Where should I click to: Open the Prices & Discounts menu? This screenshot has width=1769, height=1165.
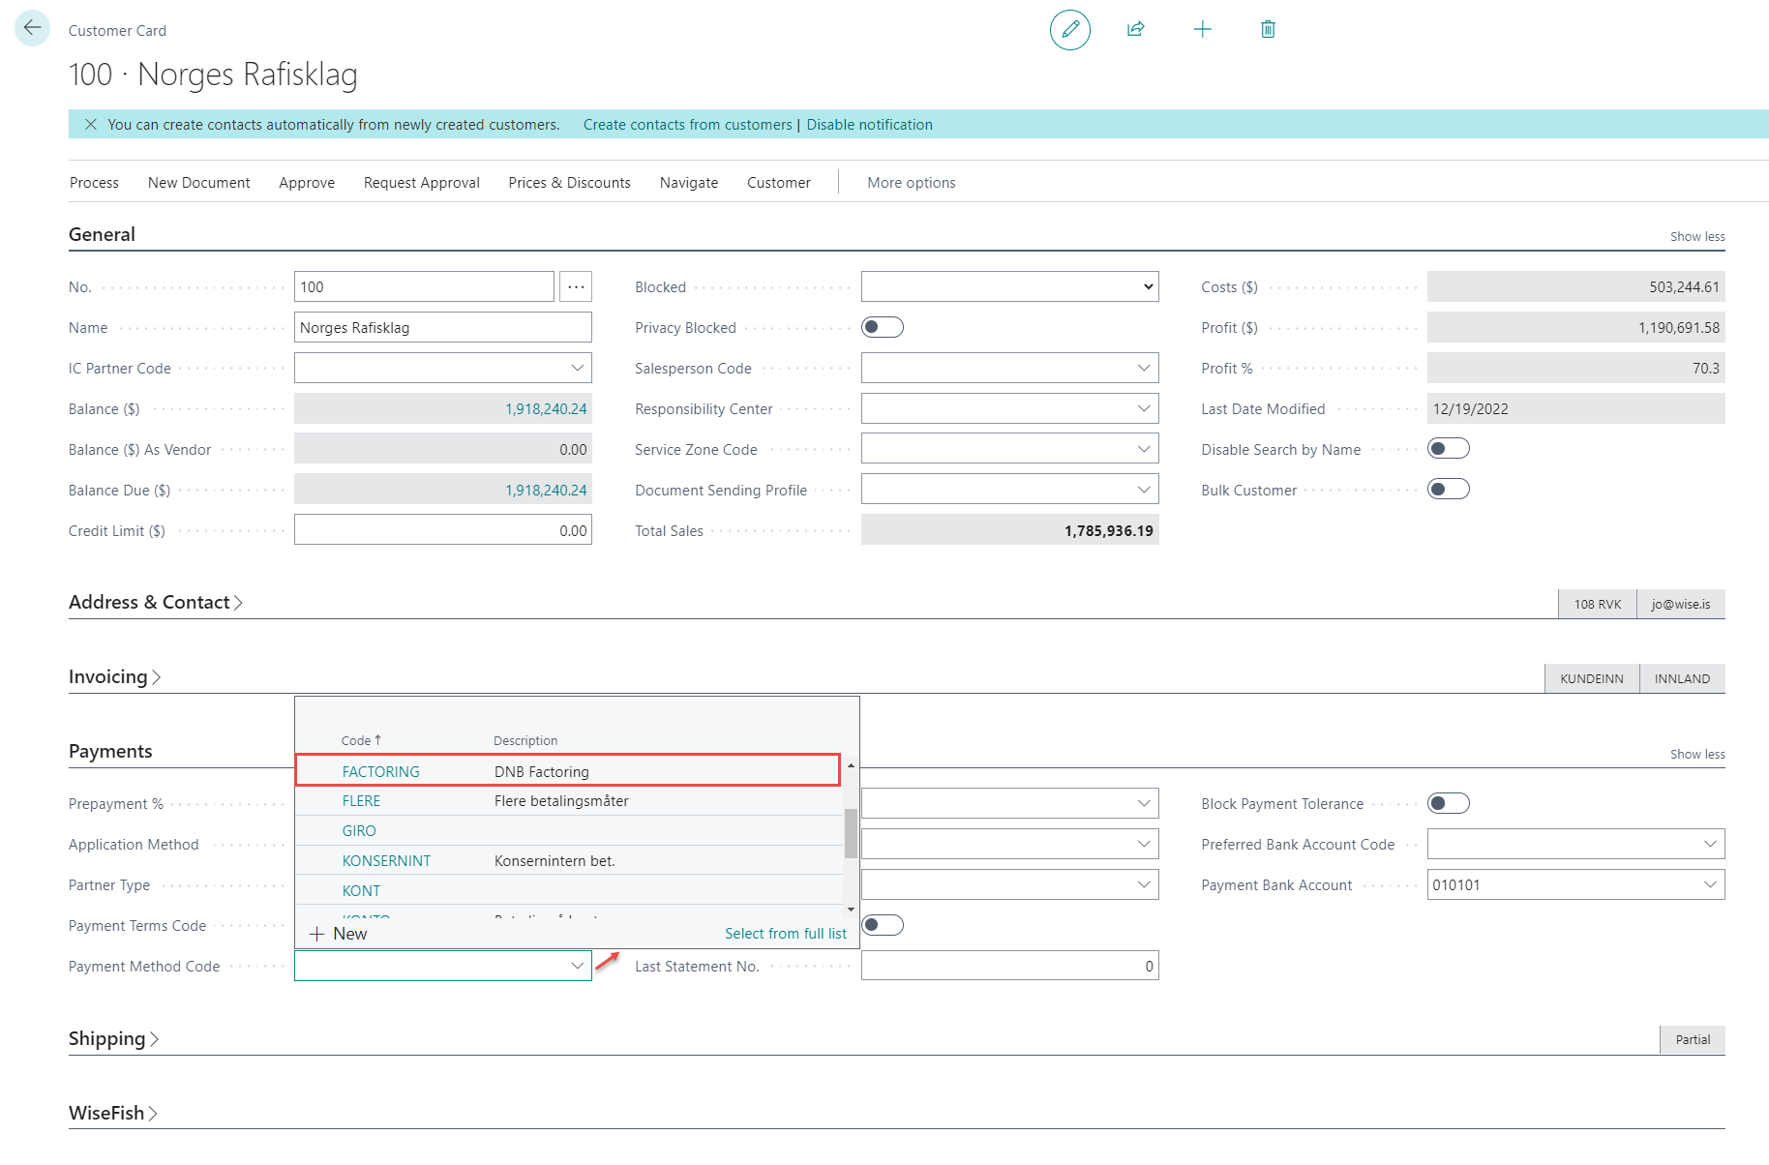569,183
